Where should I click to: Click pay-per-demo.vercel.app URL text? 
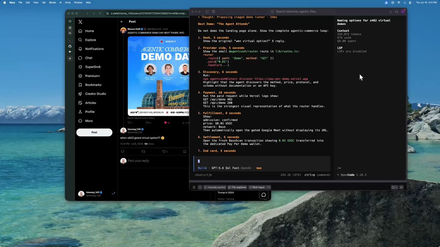click(281, 79)
